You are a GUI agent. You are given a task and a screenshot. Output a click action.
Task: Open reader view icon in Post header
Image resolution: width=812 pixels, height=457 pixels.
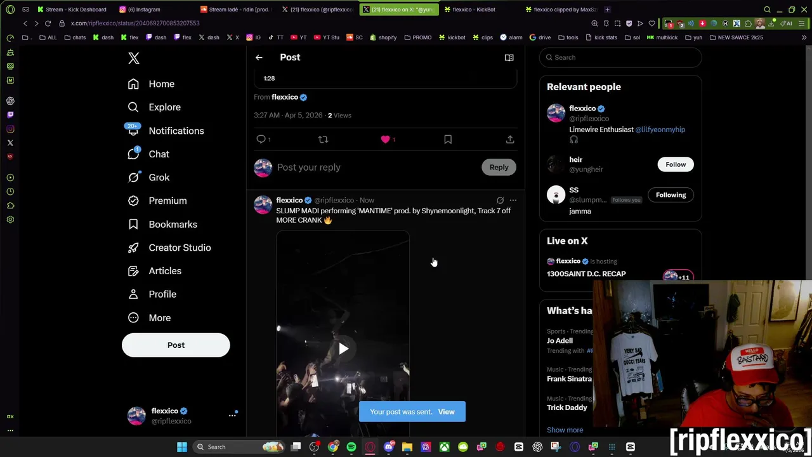509,58
